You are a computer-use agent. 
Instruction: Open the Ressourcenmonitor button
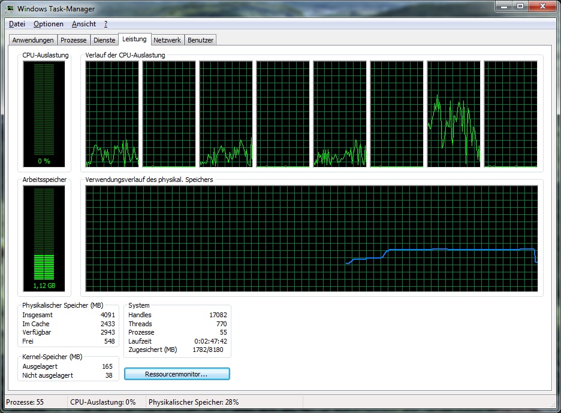[177, 374]
